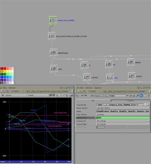Open the Operator menu
Screen dimensions: 151x164
97,88
